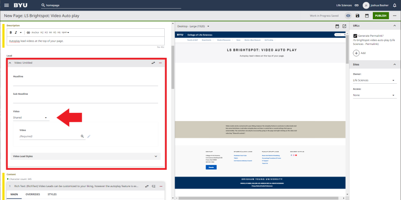Image resolution: width=401 pixels, height=200 pixels.
Task: Click the swap icon on Rich Text row
Action: (147, 187)
